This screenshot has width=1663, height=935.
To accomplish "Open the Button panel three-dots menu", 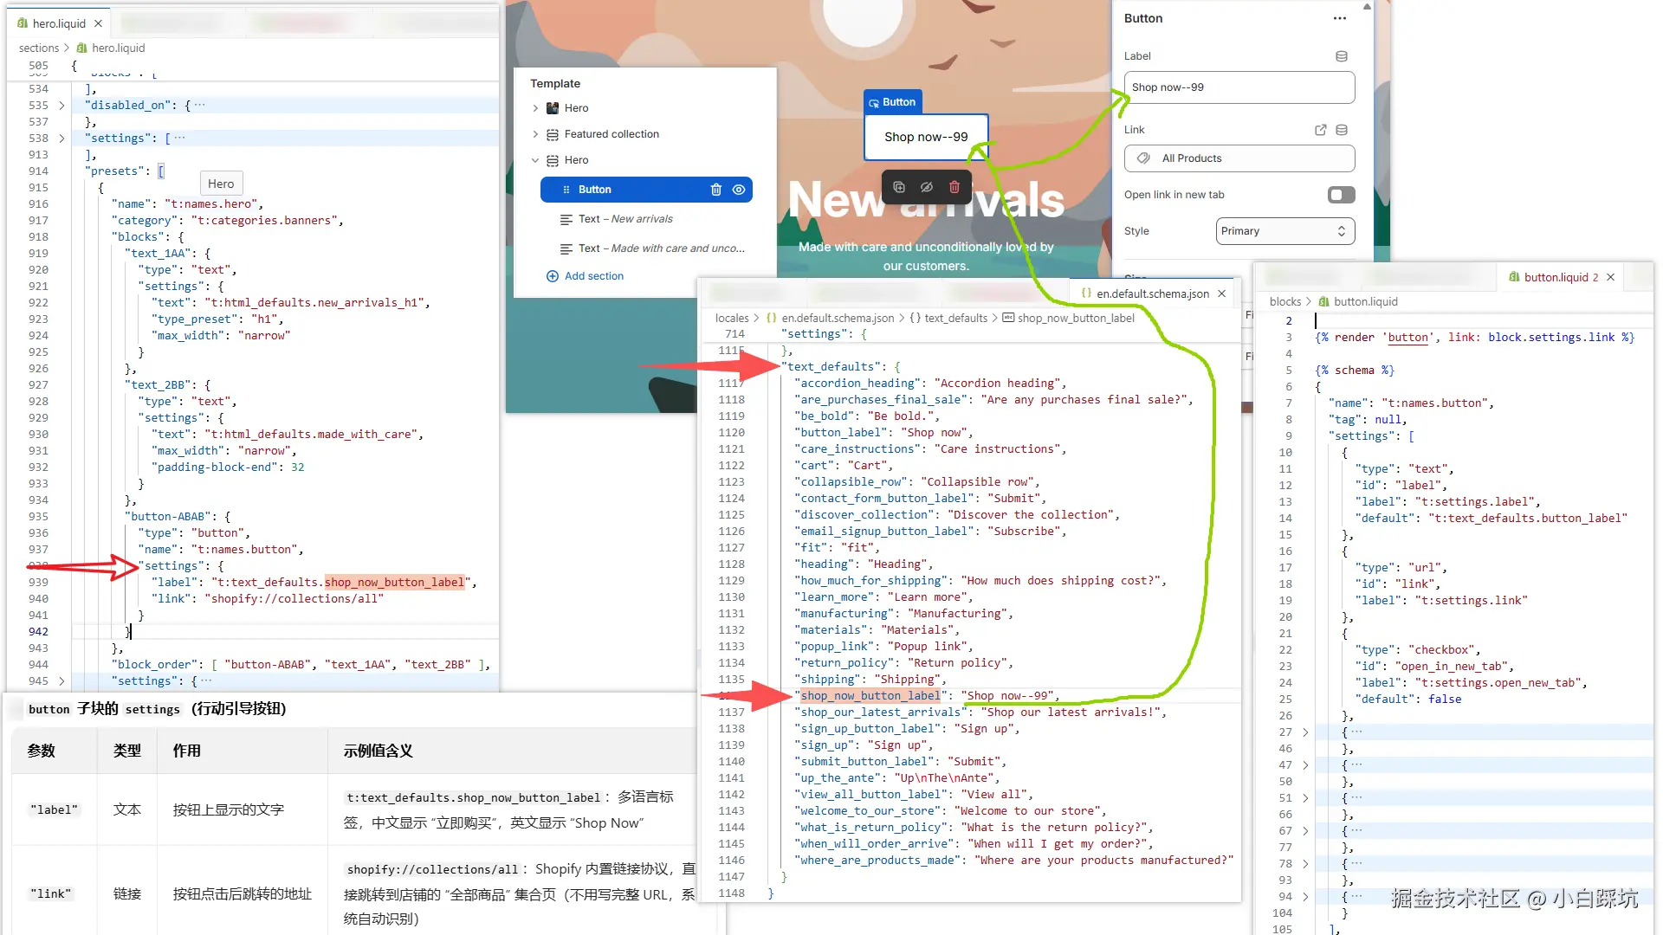I will (1340, 18).
